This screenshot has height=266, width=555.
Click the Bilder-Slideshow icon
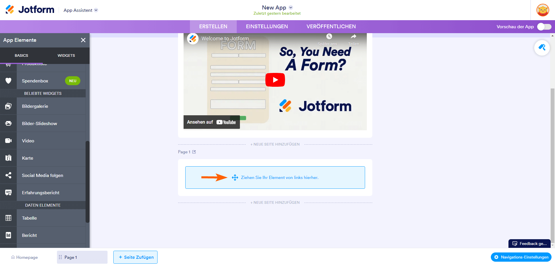tap(8, 123)
